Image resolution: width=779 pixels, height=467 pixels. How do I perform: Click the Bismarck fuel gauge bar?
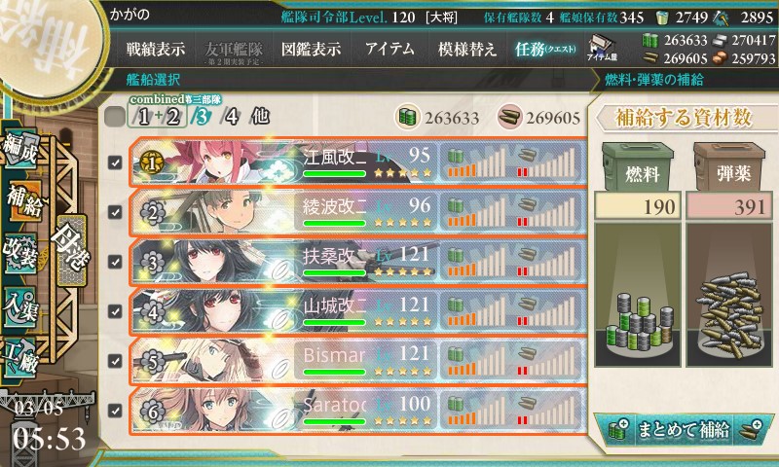476,361
